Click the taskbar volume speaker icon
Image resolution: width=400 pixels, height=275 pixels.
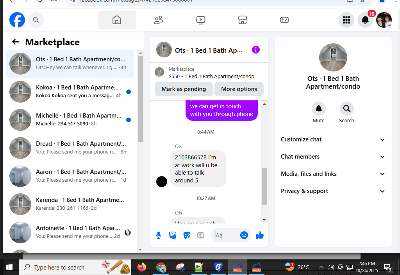tap(330, 267)
